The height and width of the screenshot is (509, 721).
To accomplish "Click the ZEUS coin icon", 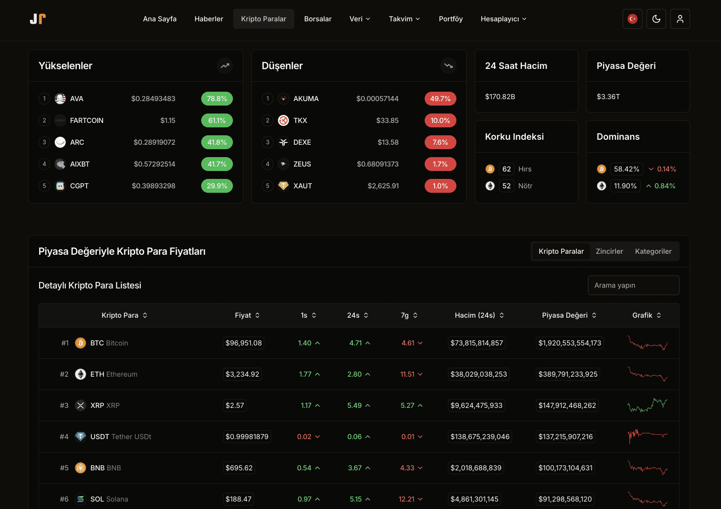I will tap(283, 164).
